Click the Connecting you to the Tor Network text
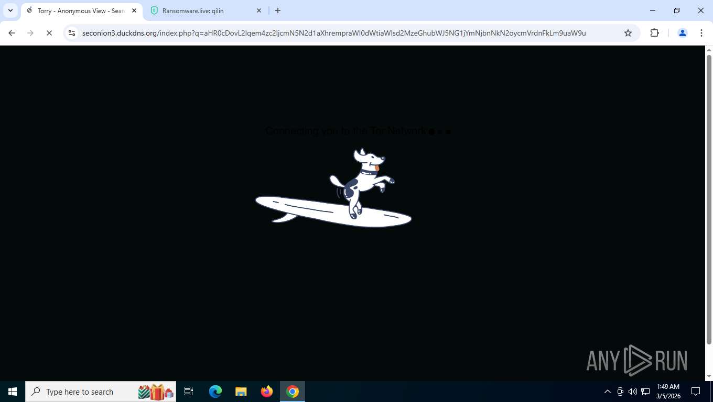 click(346, 131)
